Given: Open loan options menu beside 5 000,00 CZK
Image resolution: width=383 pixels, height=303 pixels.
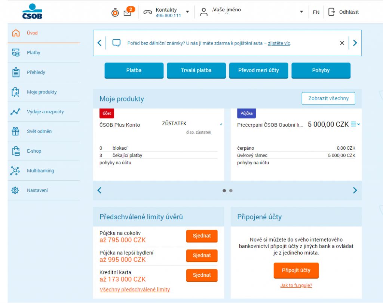Looking at the screenshot, I should (x=355, y=124).
